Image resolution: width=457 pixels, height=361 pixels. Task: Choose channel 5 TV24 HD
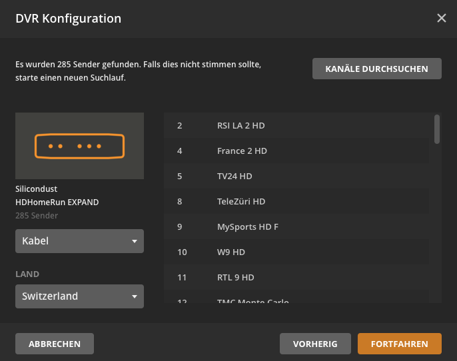296,176
